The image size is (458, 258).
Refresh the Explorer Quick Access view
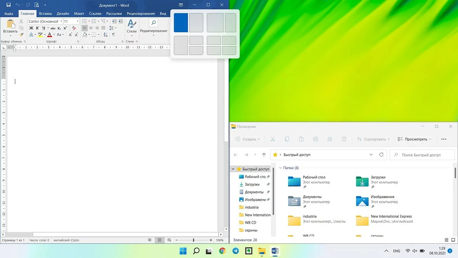pos(381,155)
